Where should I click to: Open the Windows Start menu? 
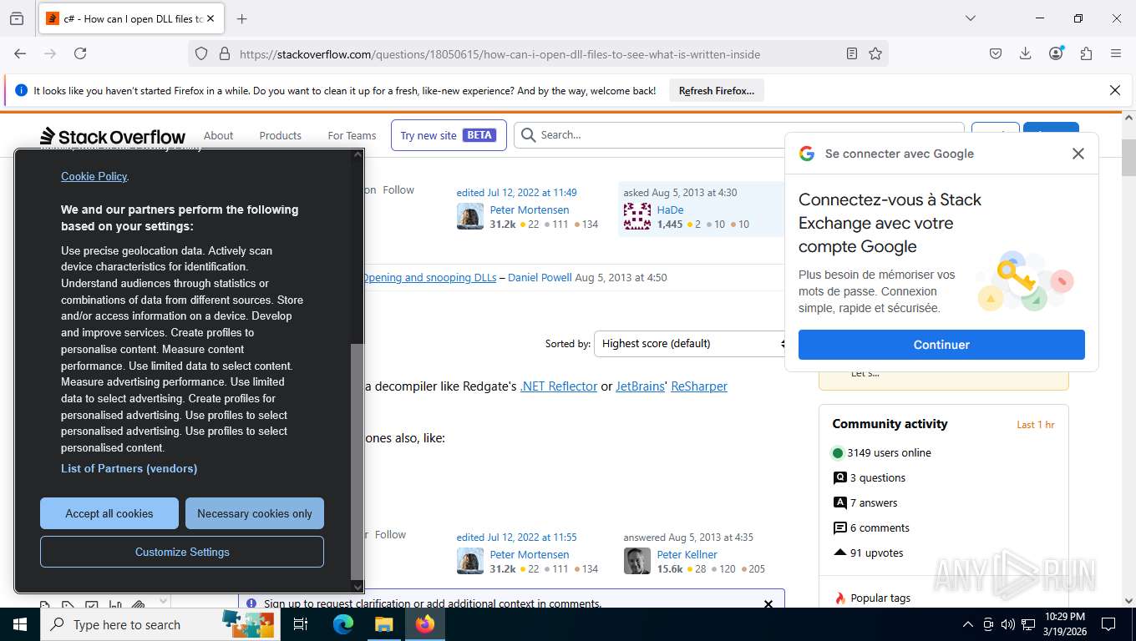pos(19,624)
